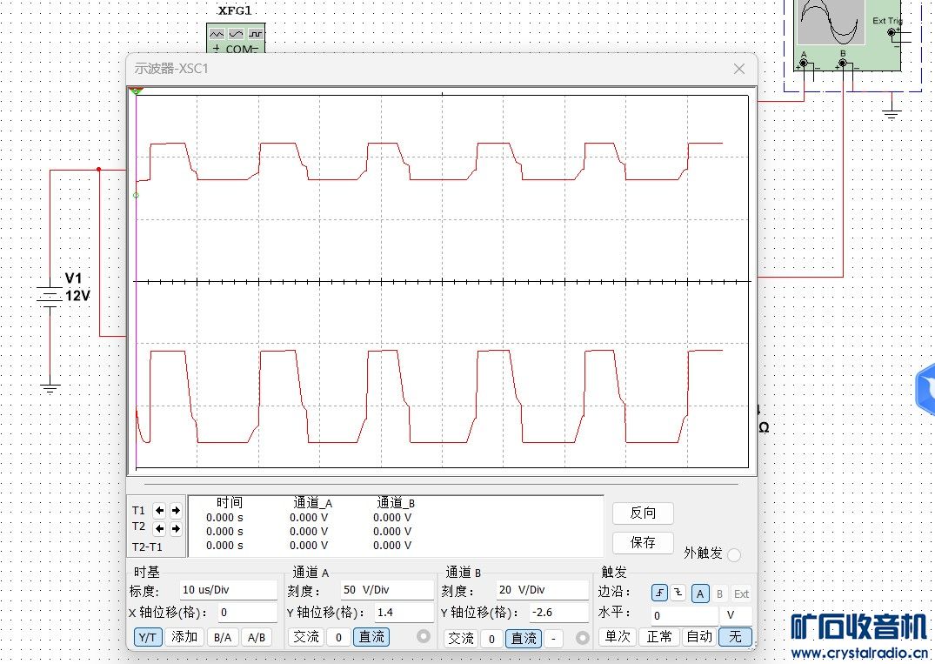The height and width of the screenshot is (664, 935).
Task: Switch display mode to Y/T
Action: point(148,637)
